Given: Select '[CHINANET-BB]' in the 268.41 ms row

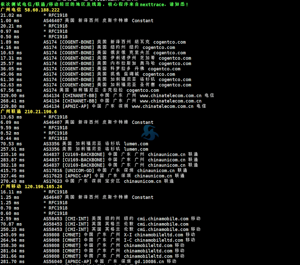Looking at the screenshot, I should point(79,101).
